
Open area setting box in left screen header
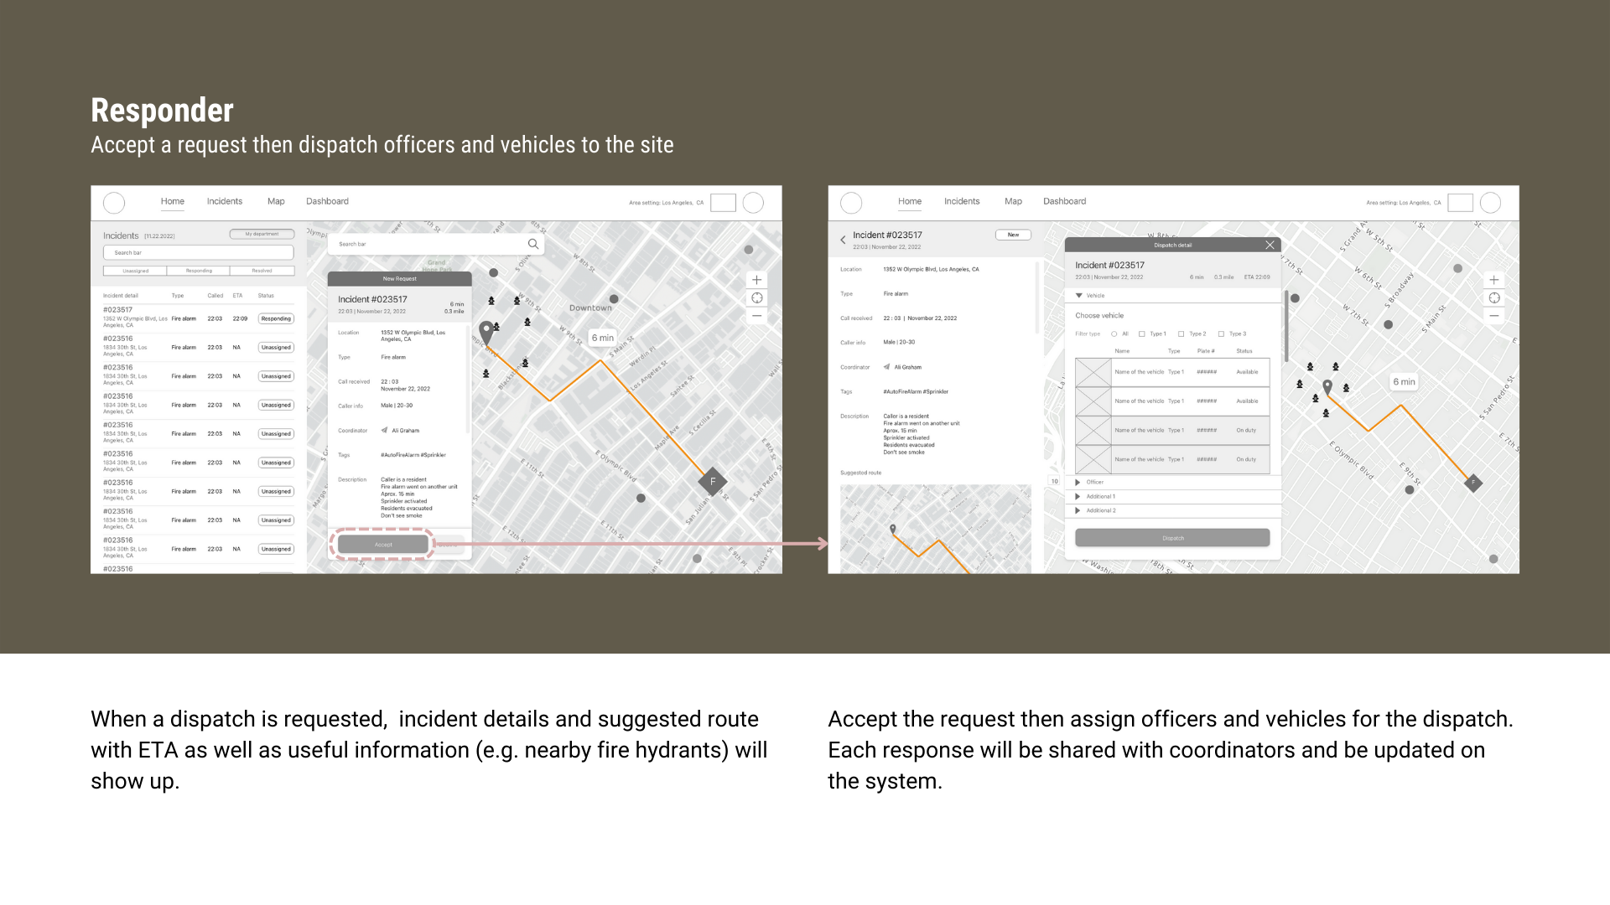723,203
